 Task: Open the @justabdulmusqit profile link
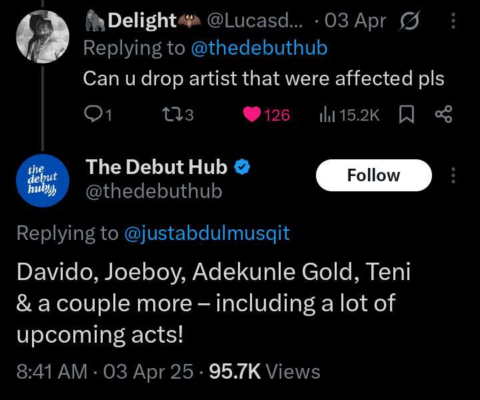coord(206,233)
